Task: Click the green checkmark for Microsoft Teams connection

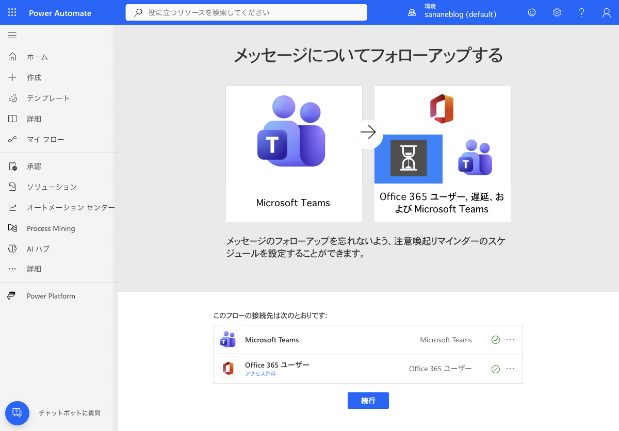Action: (496, 340)
